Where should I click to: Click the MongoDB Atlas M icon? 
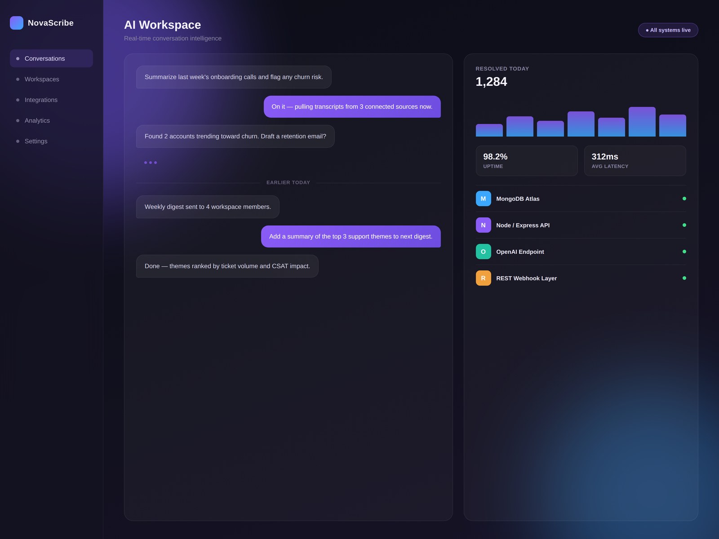(483, 199)
